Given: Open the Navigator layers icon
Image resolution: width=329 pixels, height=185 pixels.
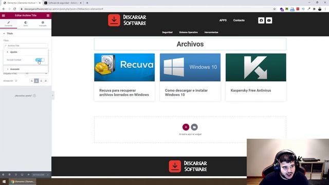Looking at the screenshot, I should point(9,175).
